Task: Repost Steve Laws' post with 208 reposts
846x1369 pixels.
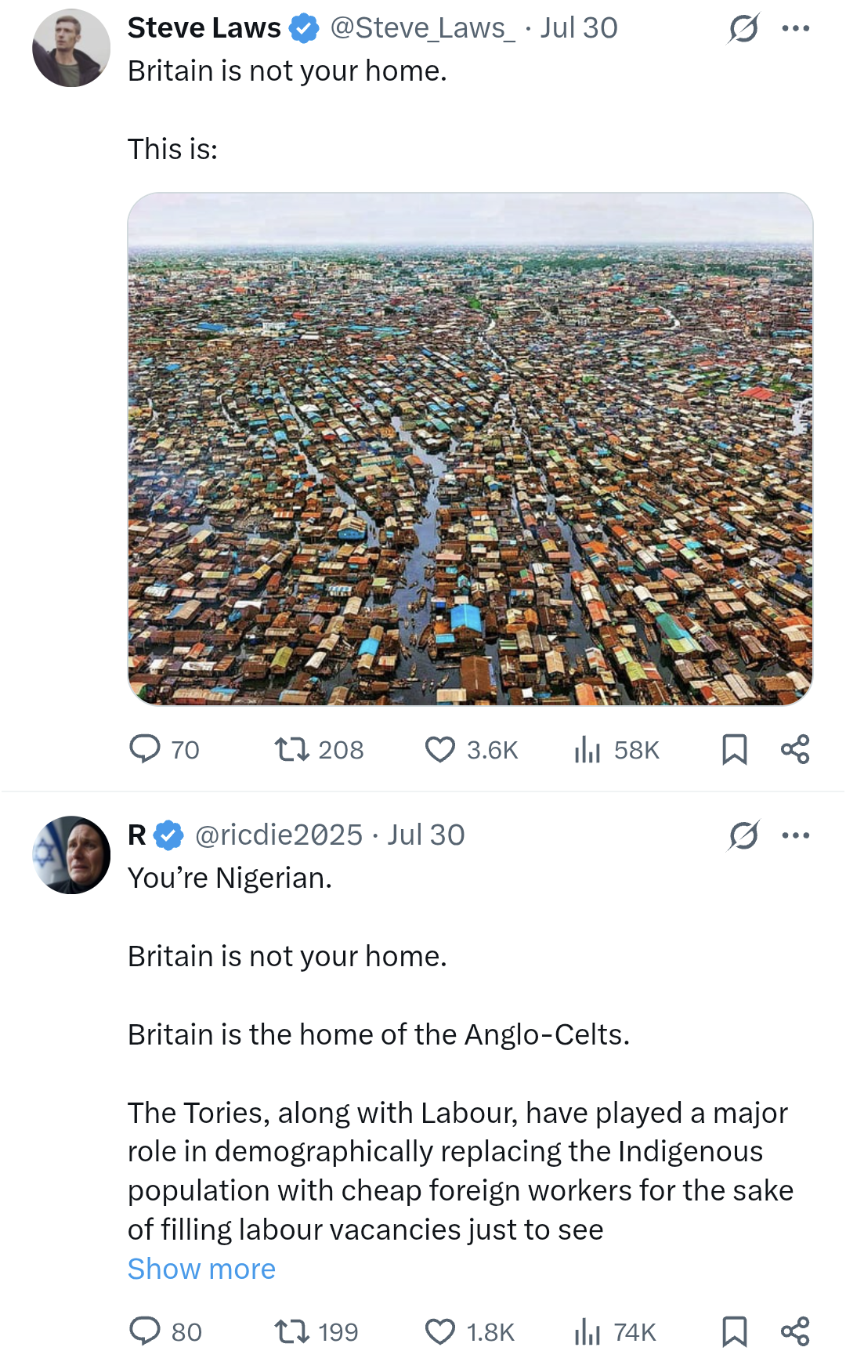Action: click(319, 749)
